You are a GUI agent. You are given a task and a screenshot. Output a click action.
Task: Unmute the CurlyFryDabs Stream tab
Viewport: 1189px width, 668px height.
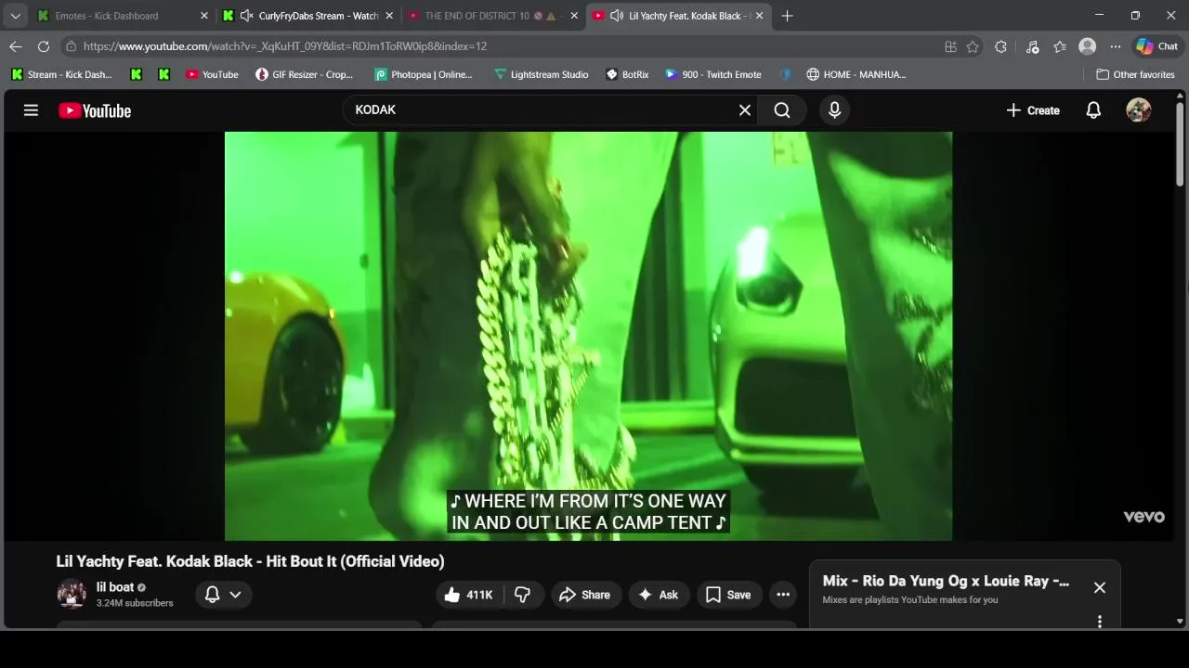(246, 16)
